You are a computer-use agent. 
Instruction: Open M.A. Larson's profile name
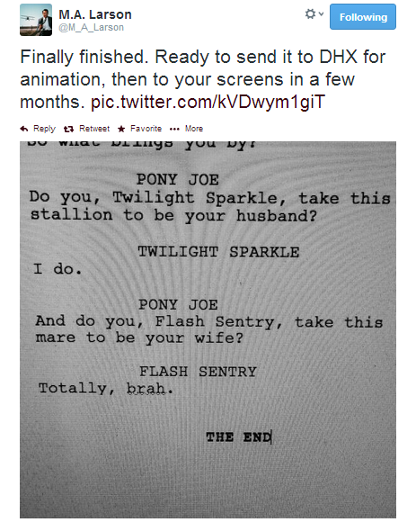[x=95, y=14]
